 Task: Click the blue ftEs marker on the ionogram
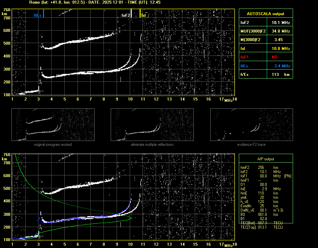[43, 14]
